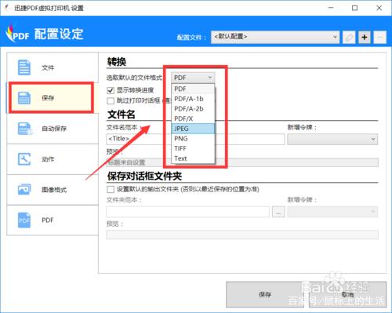The image size is (392, 313).
Task: Select PNG in the format list
Action: coord(193,139)
